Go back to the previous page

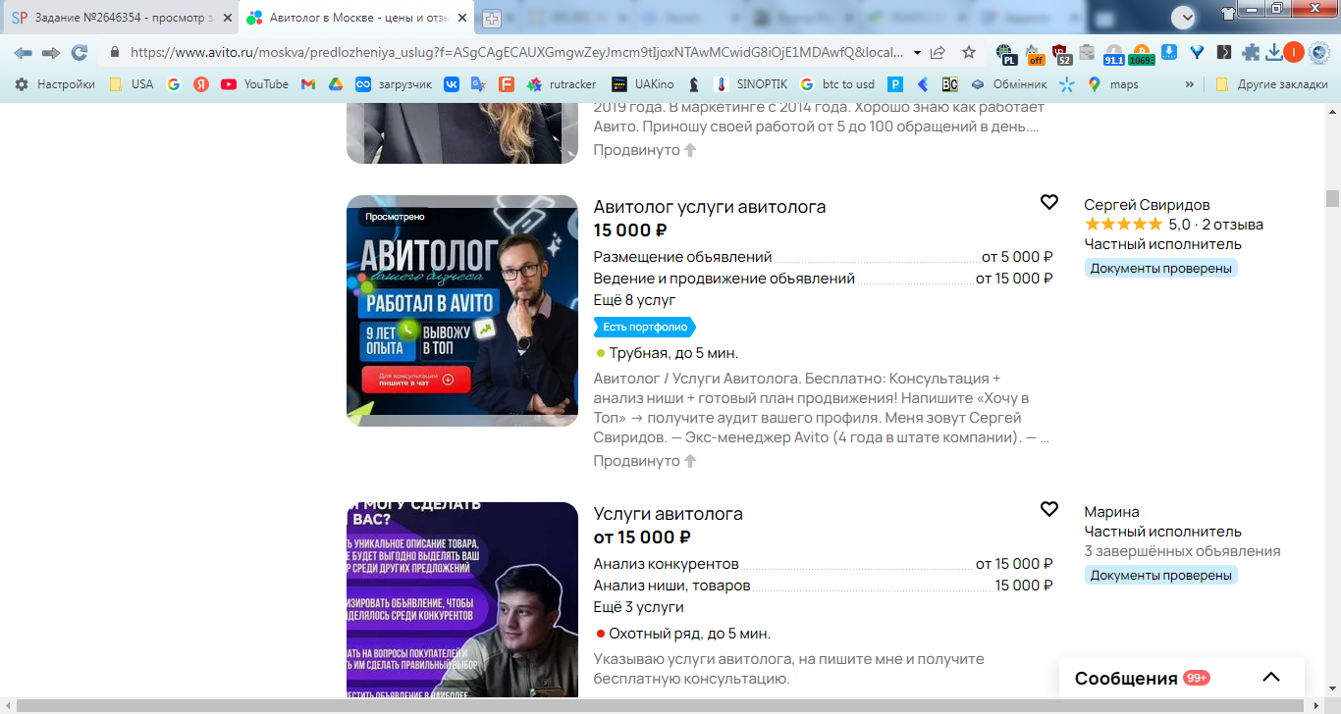[x=23, y=52]
